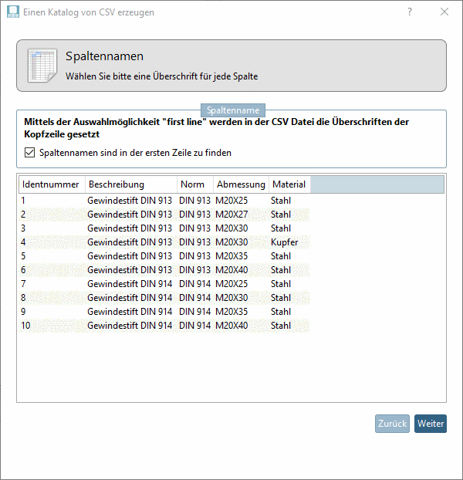
Task: Click the Identnummer column header
Action: (x=52, y=184)
